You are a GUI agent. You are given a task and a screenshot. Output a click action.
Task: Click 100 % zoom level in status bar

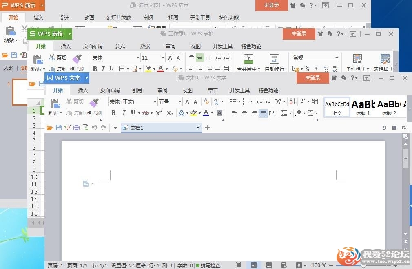[319, 265]
